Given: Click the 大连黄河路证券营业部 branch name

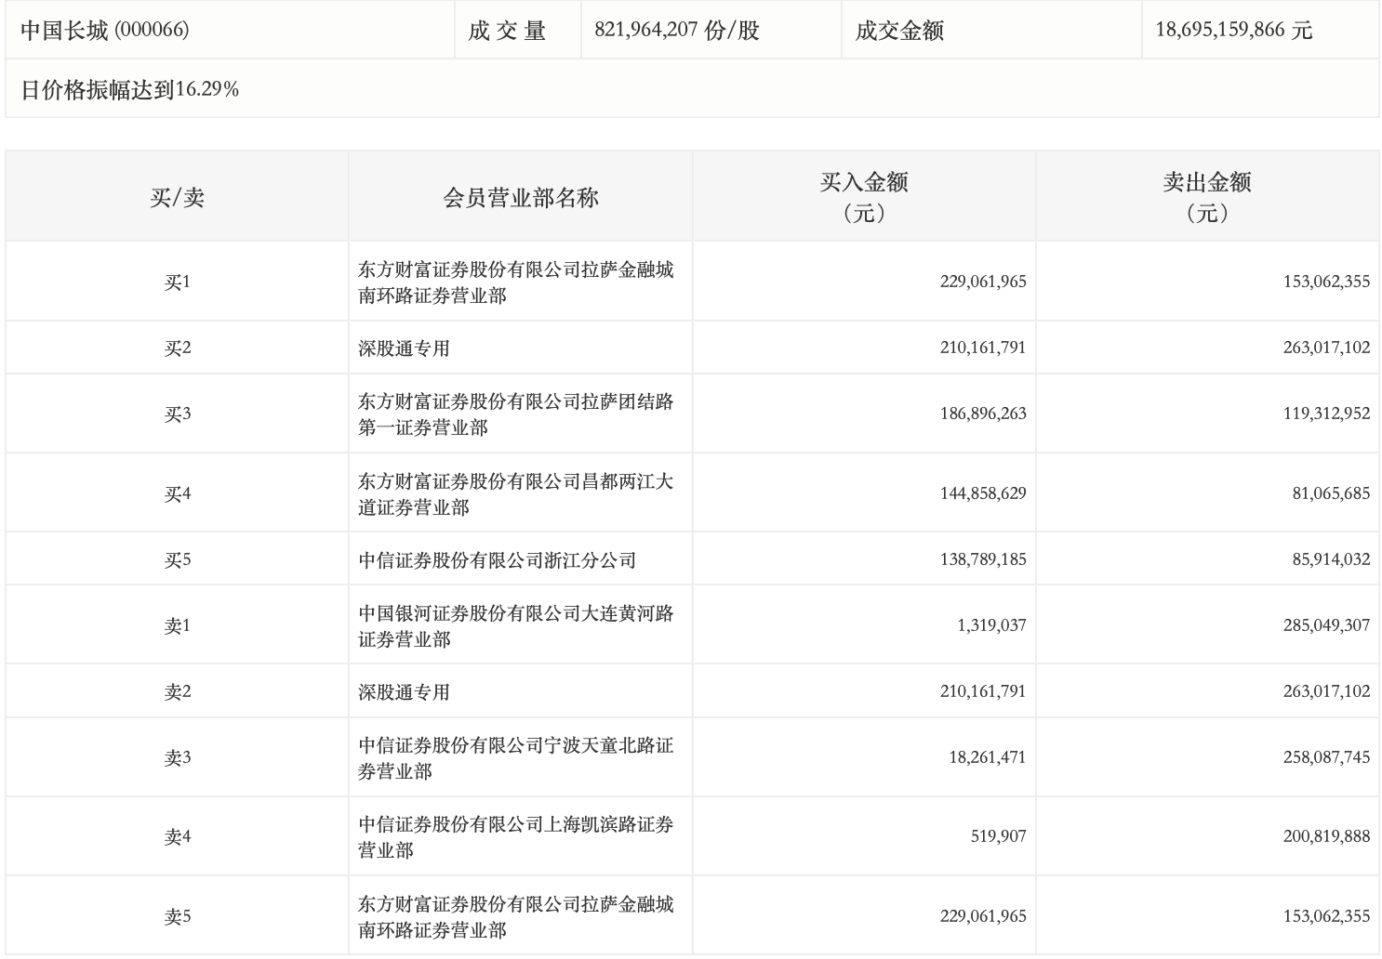Looking at the screenshot, I should [515, 626].
